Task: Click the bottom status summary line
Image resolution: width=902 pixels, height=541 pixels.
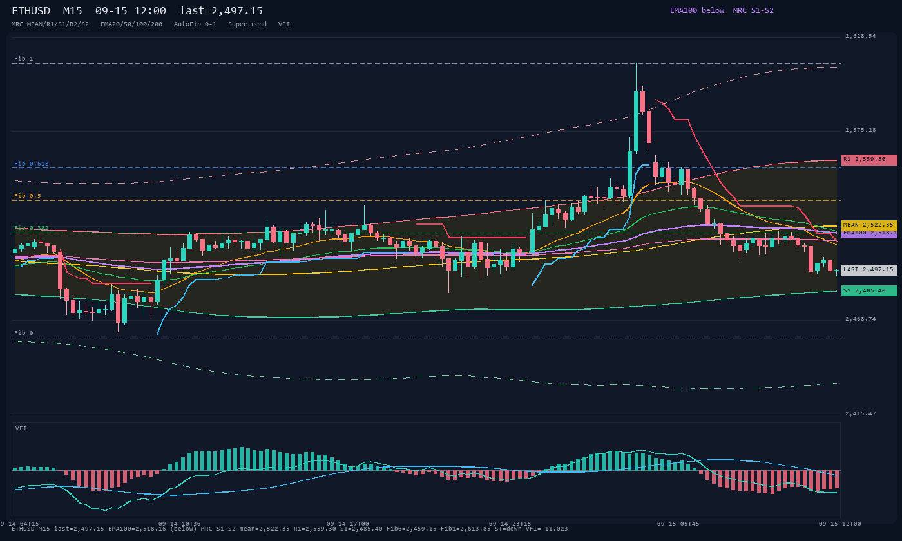Action: tap(290, 529)
